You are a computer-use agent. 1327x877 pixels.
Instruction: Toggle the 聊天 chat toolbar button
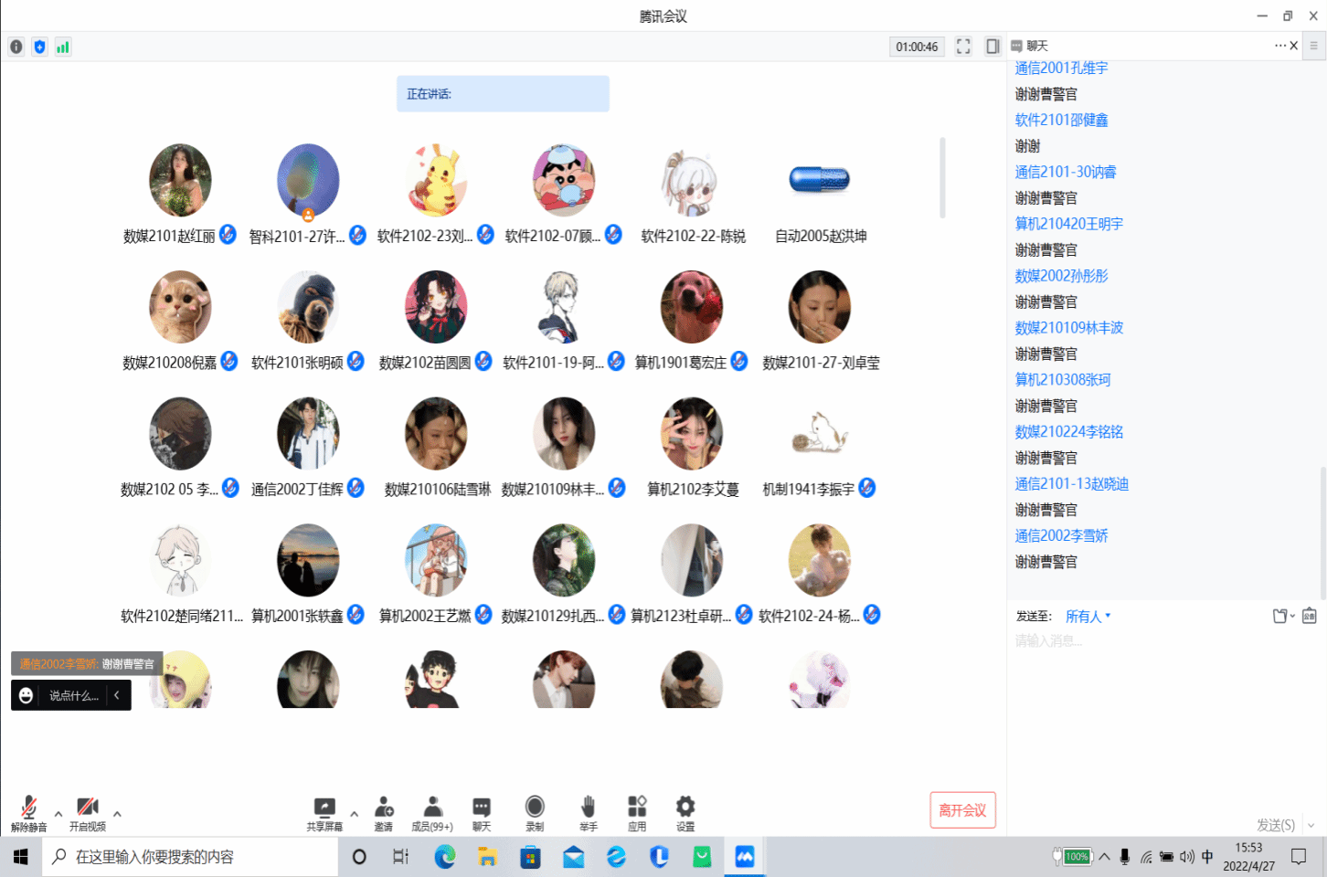tap(482, 813)
